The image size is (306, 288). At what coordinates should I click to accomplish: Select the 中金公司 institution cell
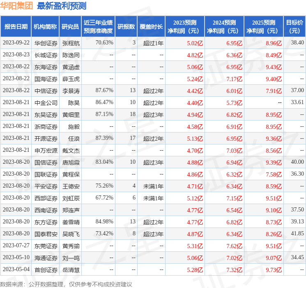(x=46, y=103)
